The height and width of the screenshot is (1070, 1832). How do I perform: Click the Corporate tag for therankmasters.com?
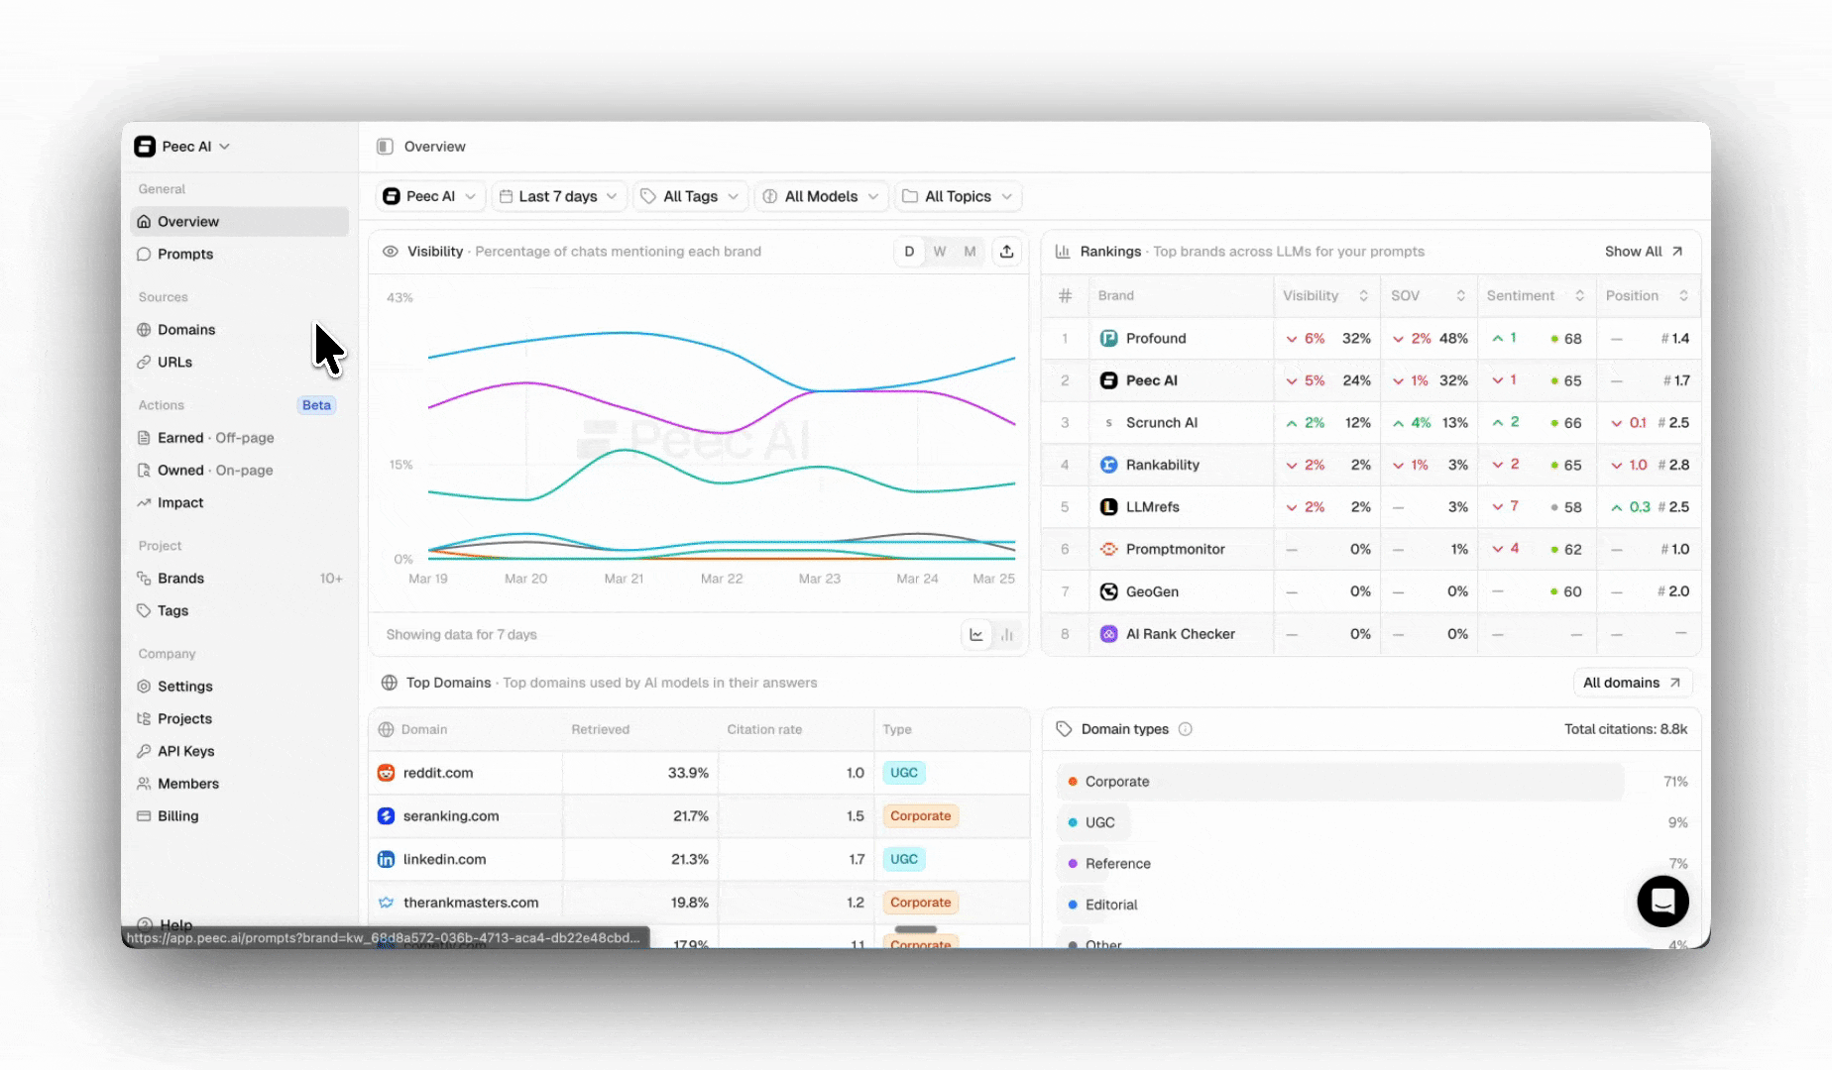920,903
